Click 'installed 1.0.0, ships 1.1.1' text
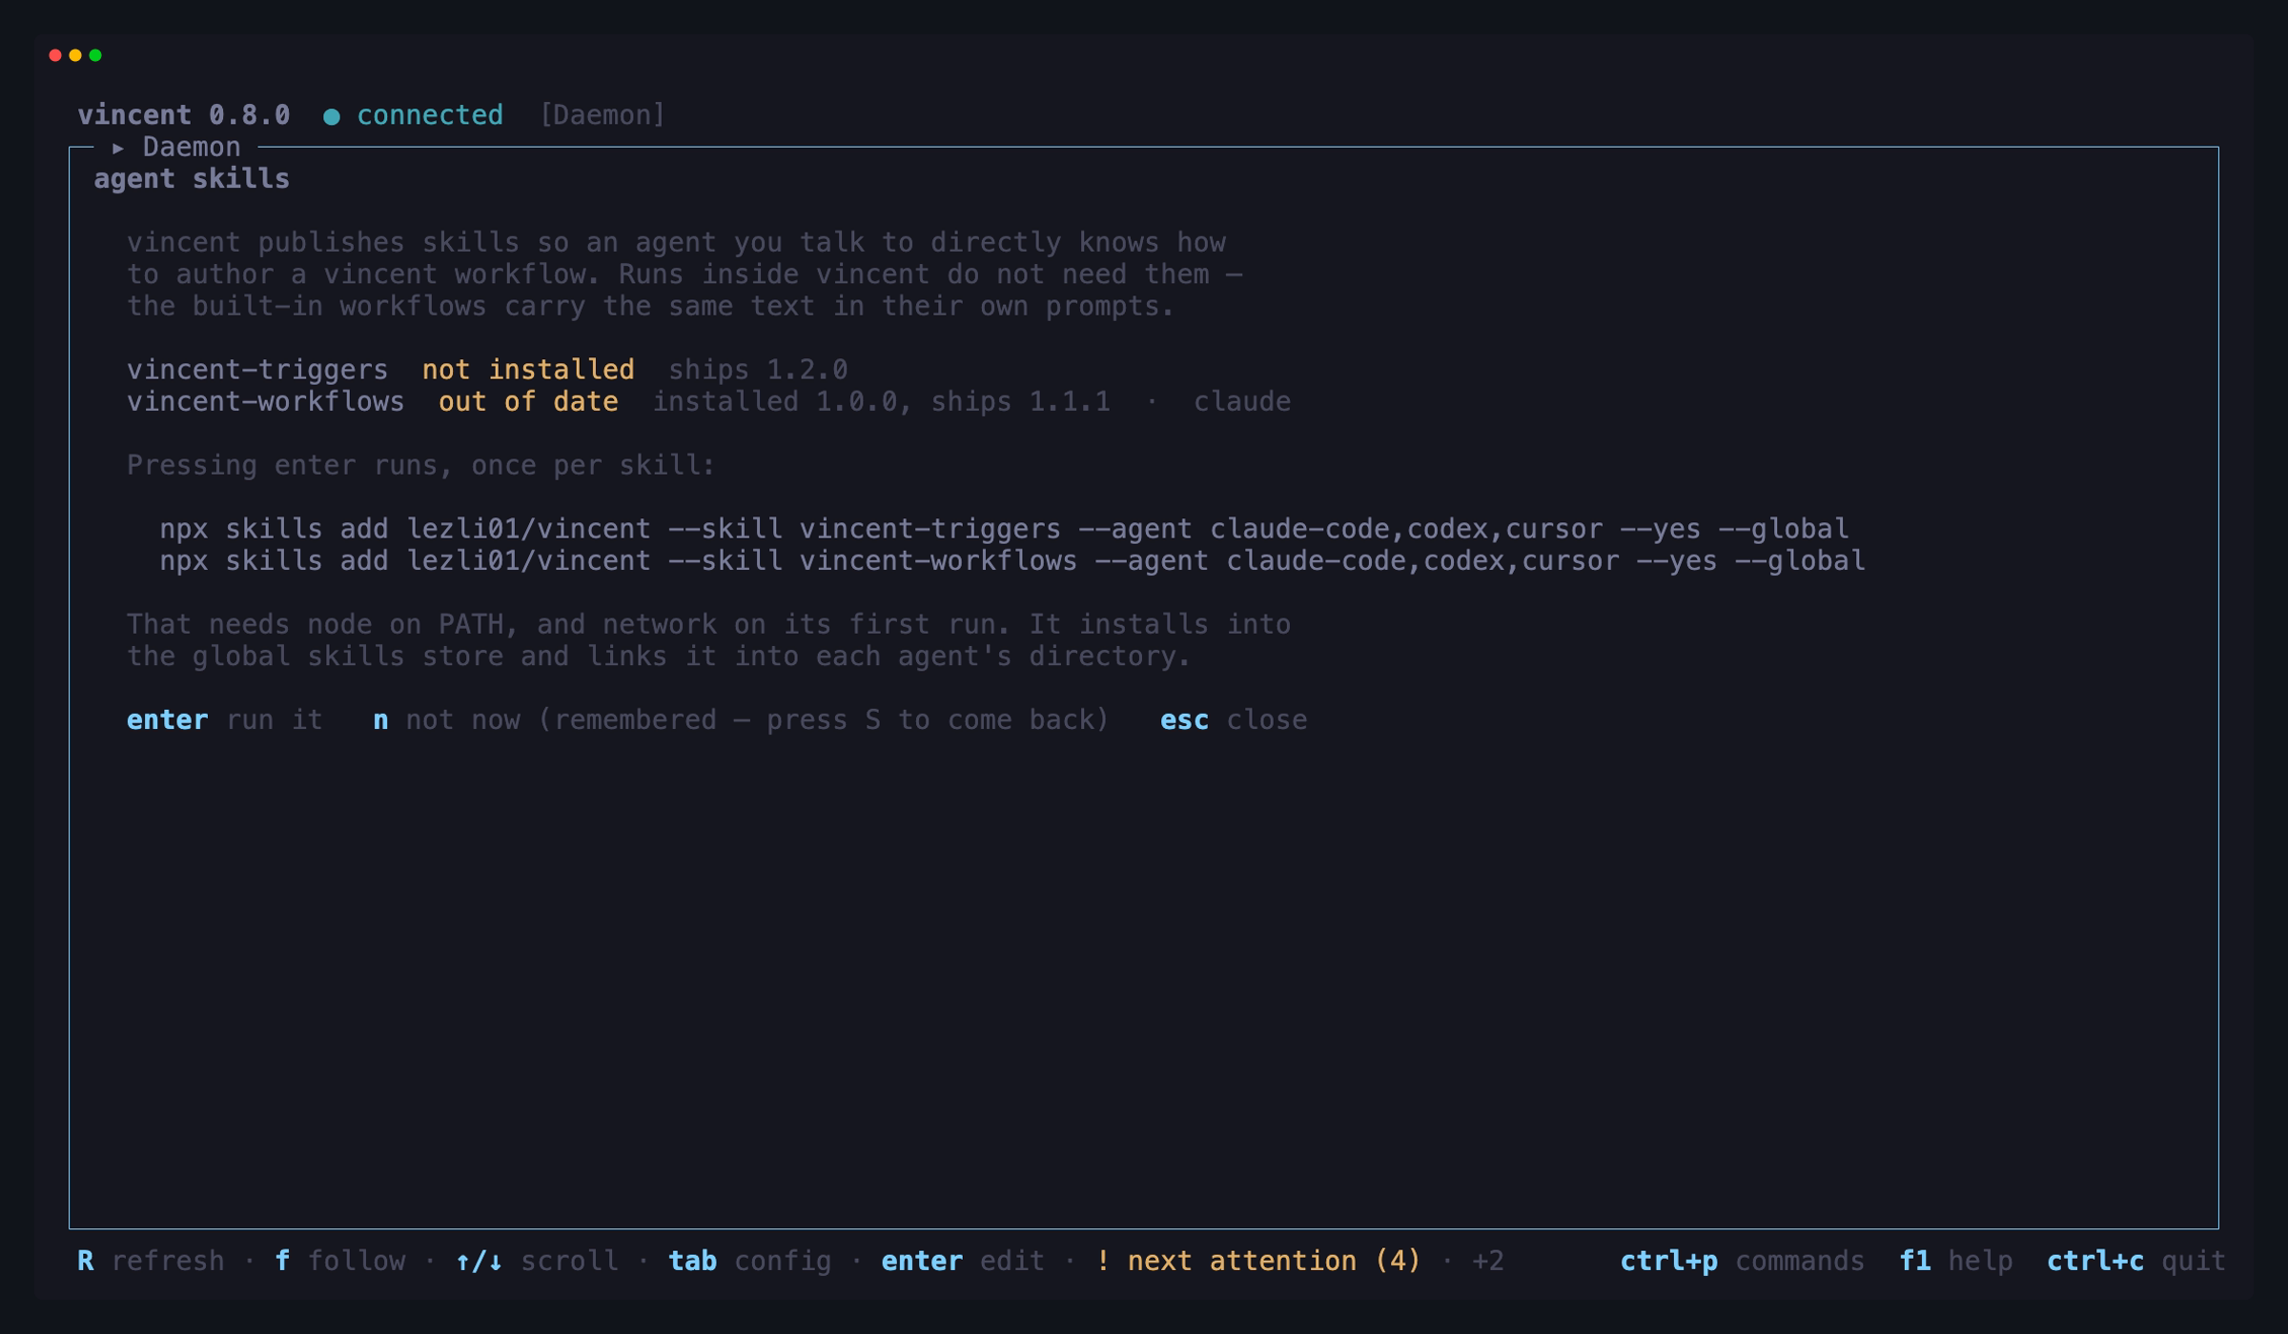The image size is (2288, 1334). tap(881, 401)
